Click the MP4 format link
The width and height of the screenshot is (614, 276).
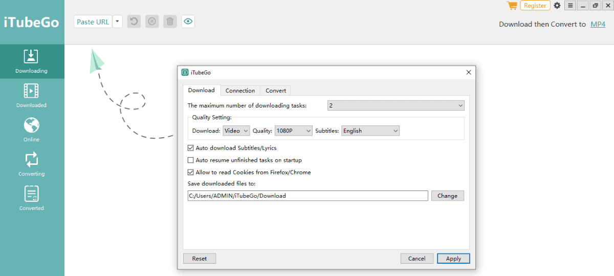[x=598, y=24]
